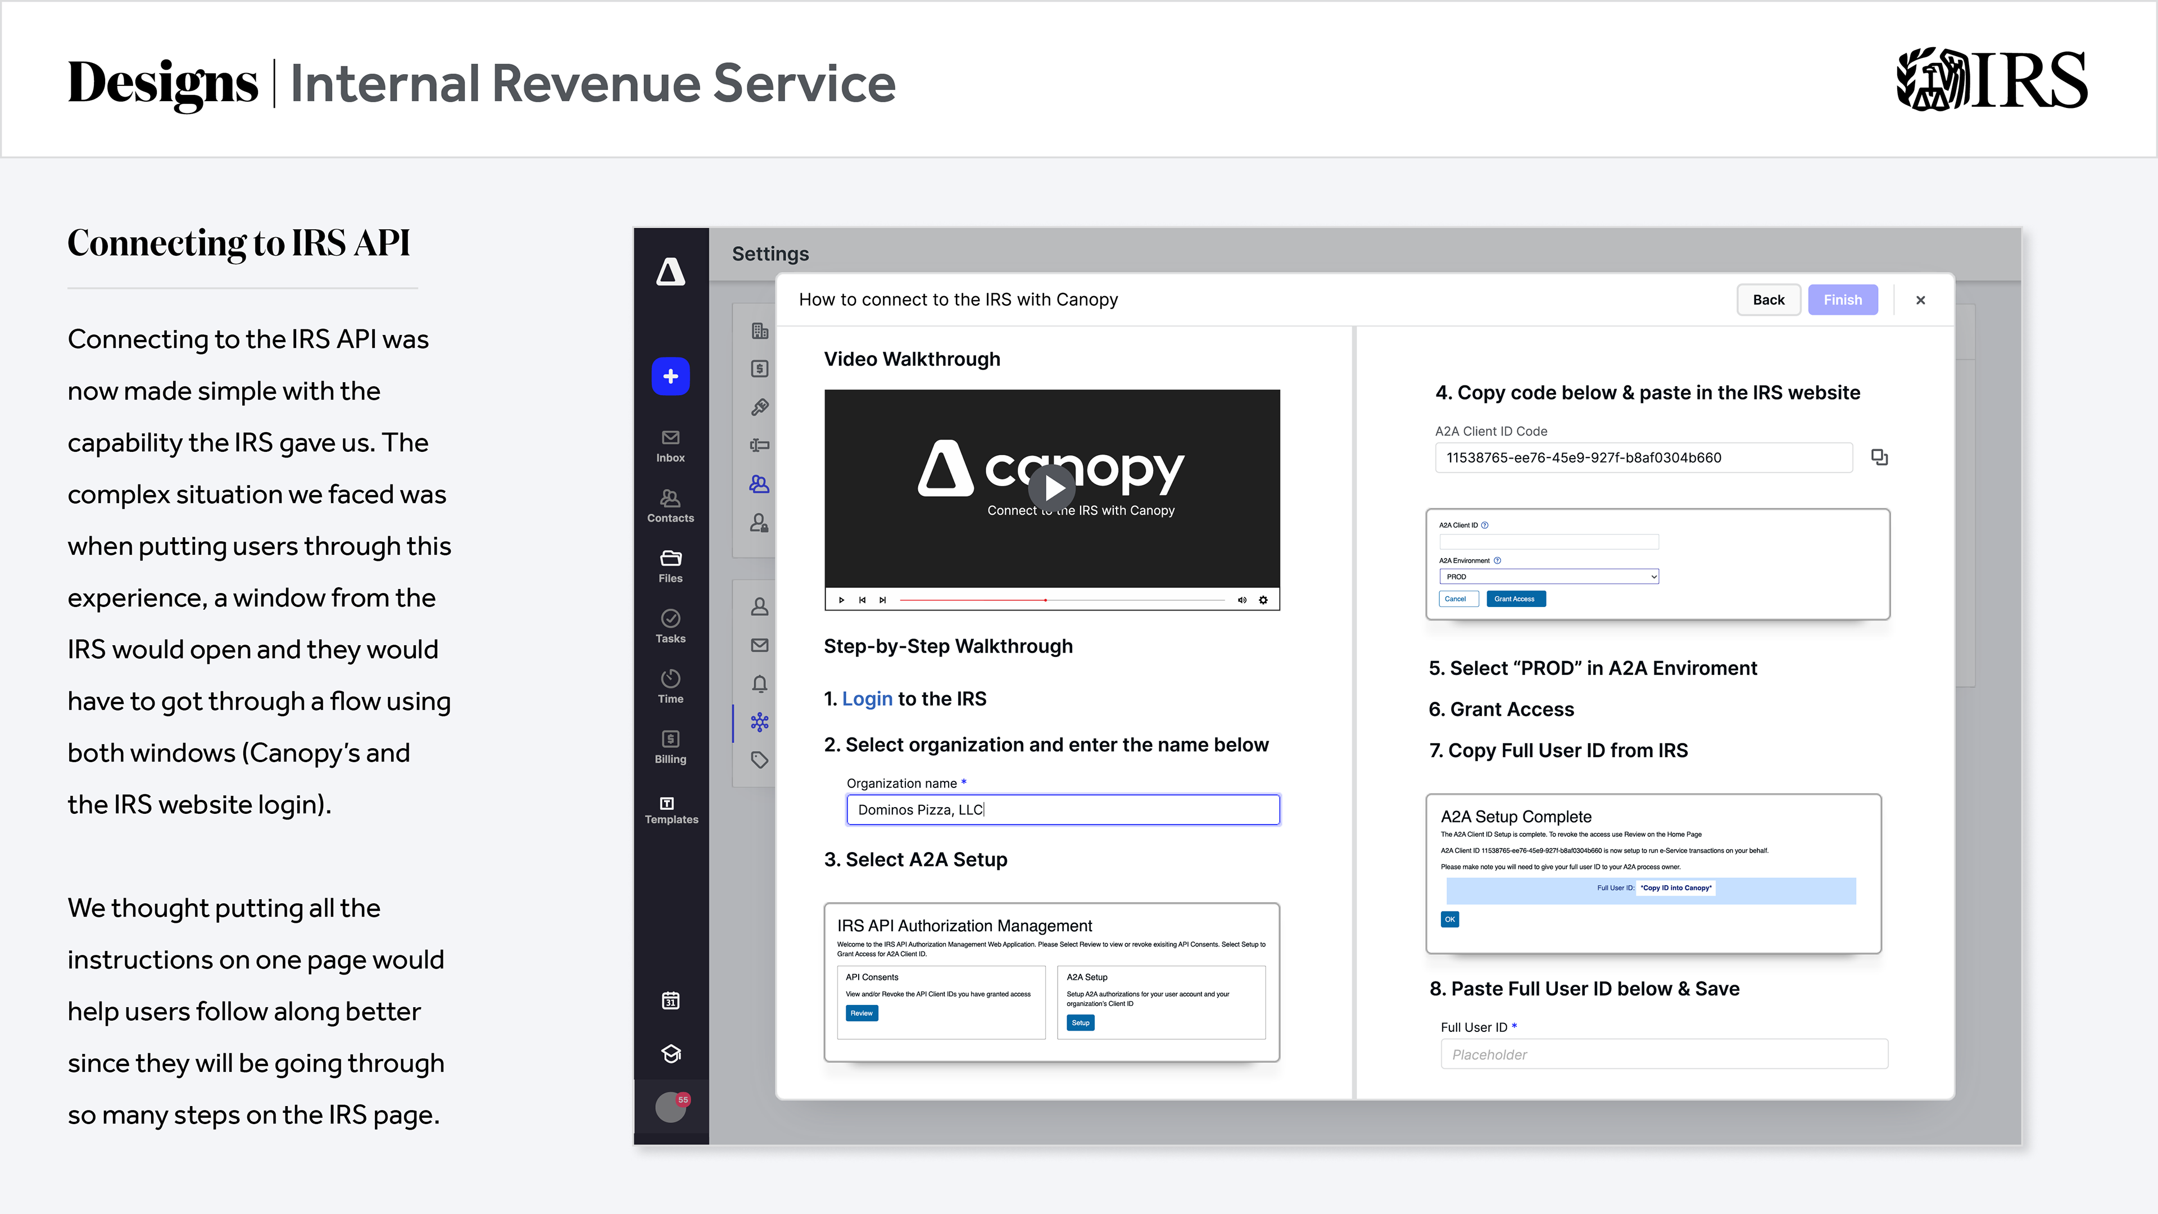The image size is (2158, 1214).
Task: Click the video progress bar
Action: coord(1062,600)
